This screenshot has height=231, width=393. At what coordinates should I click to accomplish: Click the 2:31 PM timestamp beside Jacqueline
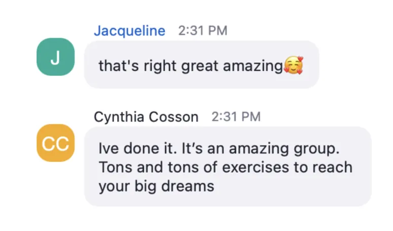tap(203, 31)
